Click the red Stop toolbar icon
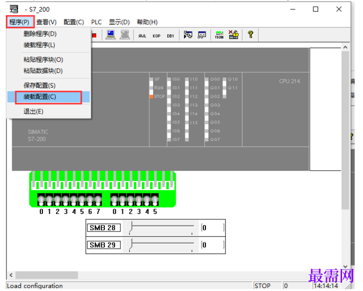The height and width of the screenshot is (291, 363). [94, 36]
